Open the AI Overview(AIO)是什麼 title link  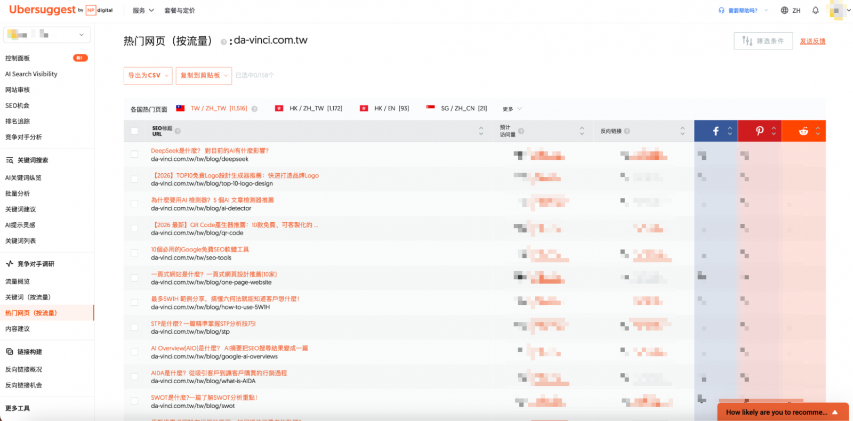(229, 348)
